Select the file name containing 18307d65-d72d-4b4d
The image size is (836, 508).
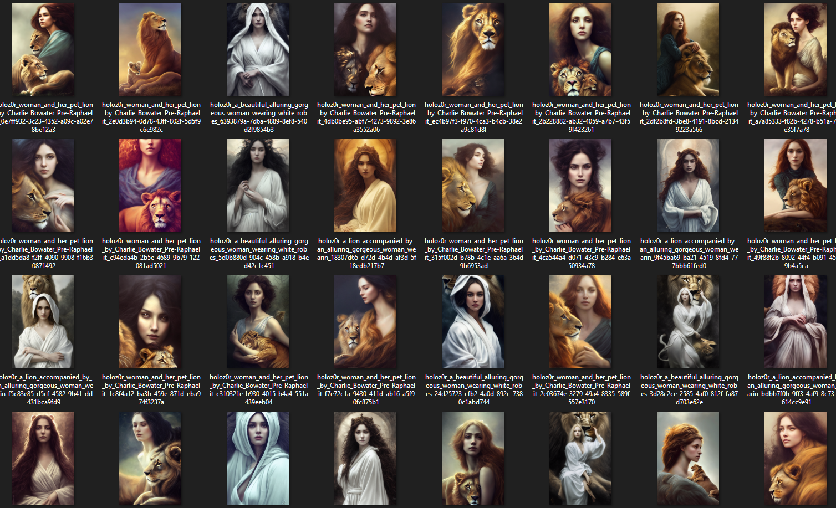point(366,253)
